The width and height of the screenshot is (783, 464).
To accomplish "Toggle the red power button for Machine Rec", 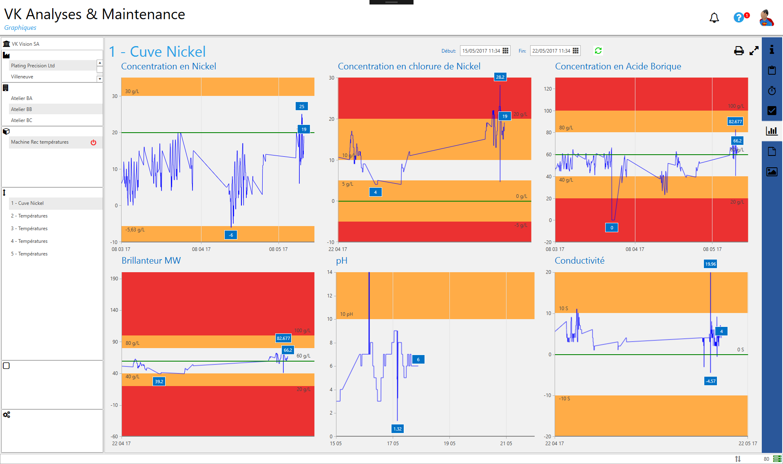I will click(x=93, y=142).
